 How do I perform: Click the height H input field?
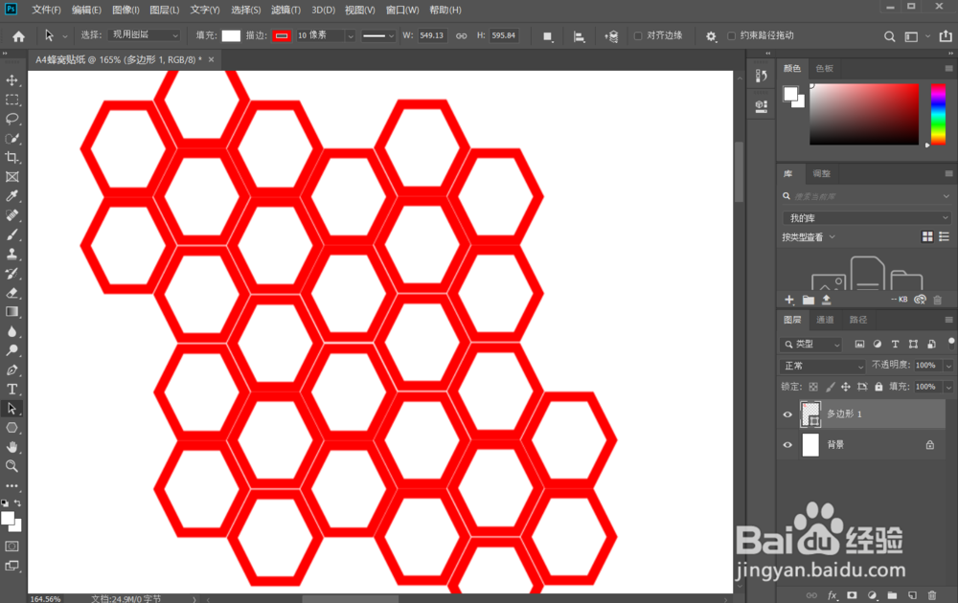coord(504,36)
